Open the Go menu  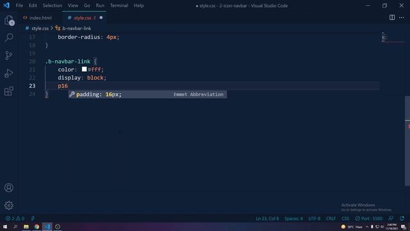87,6
